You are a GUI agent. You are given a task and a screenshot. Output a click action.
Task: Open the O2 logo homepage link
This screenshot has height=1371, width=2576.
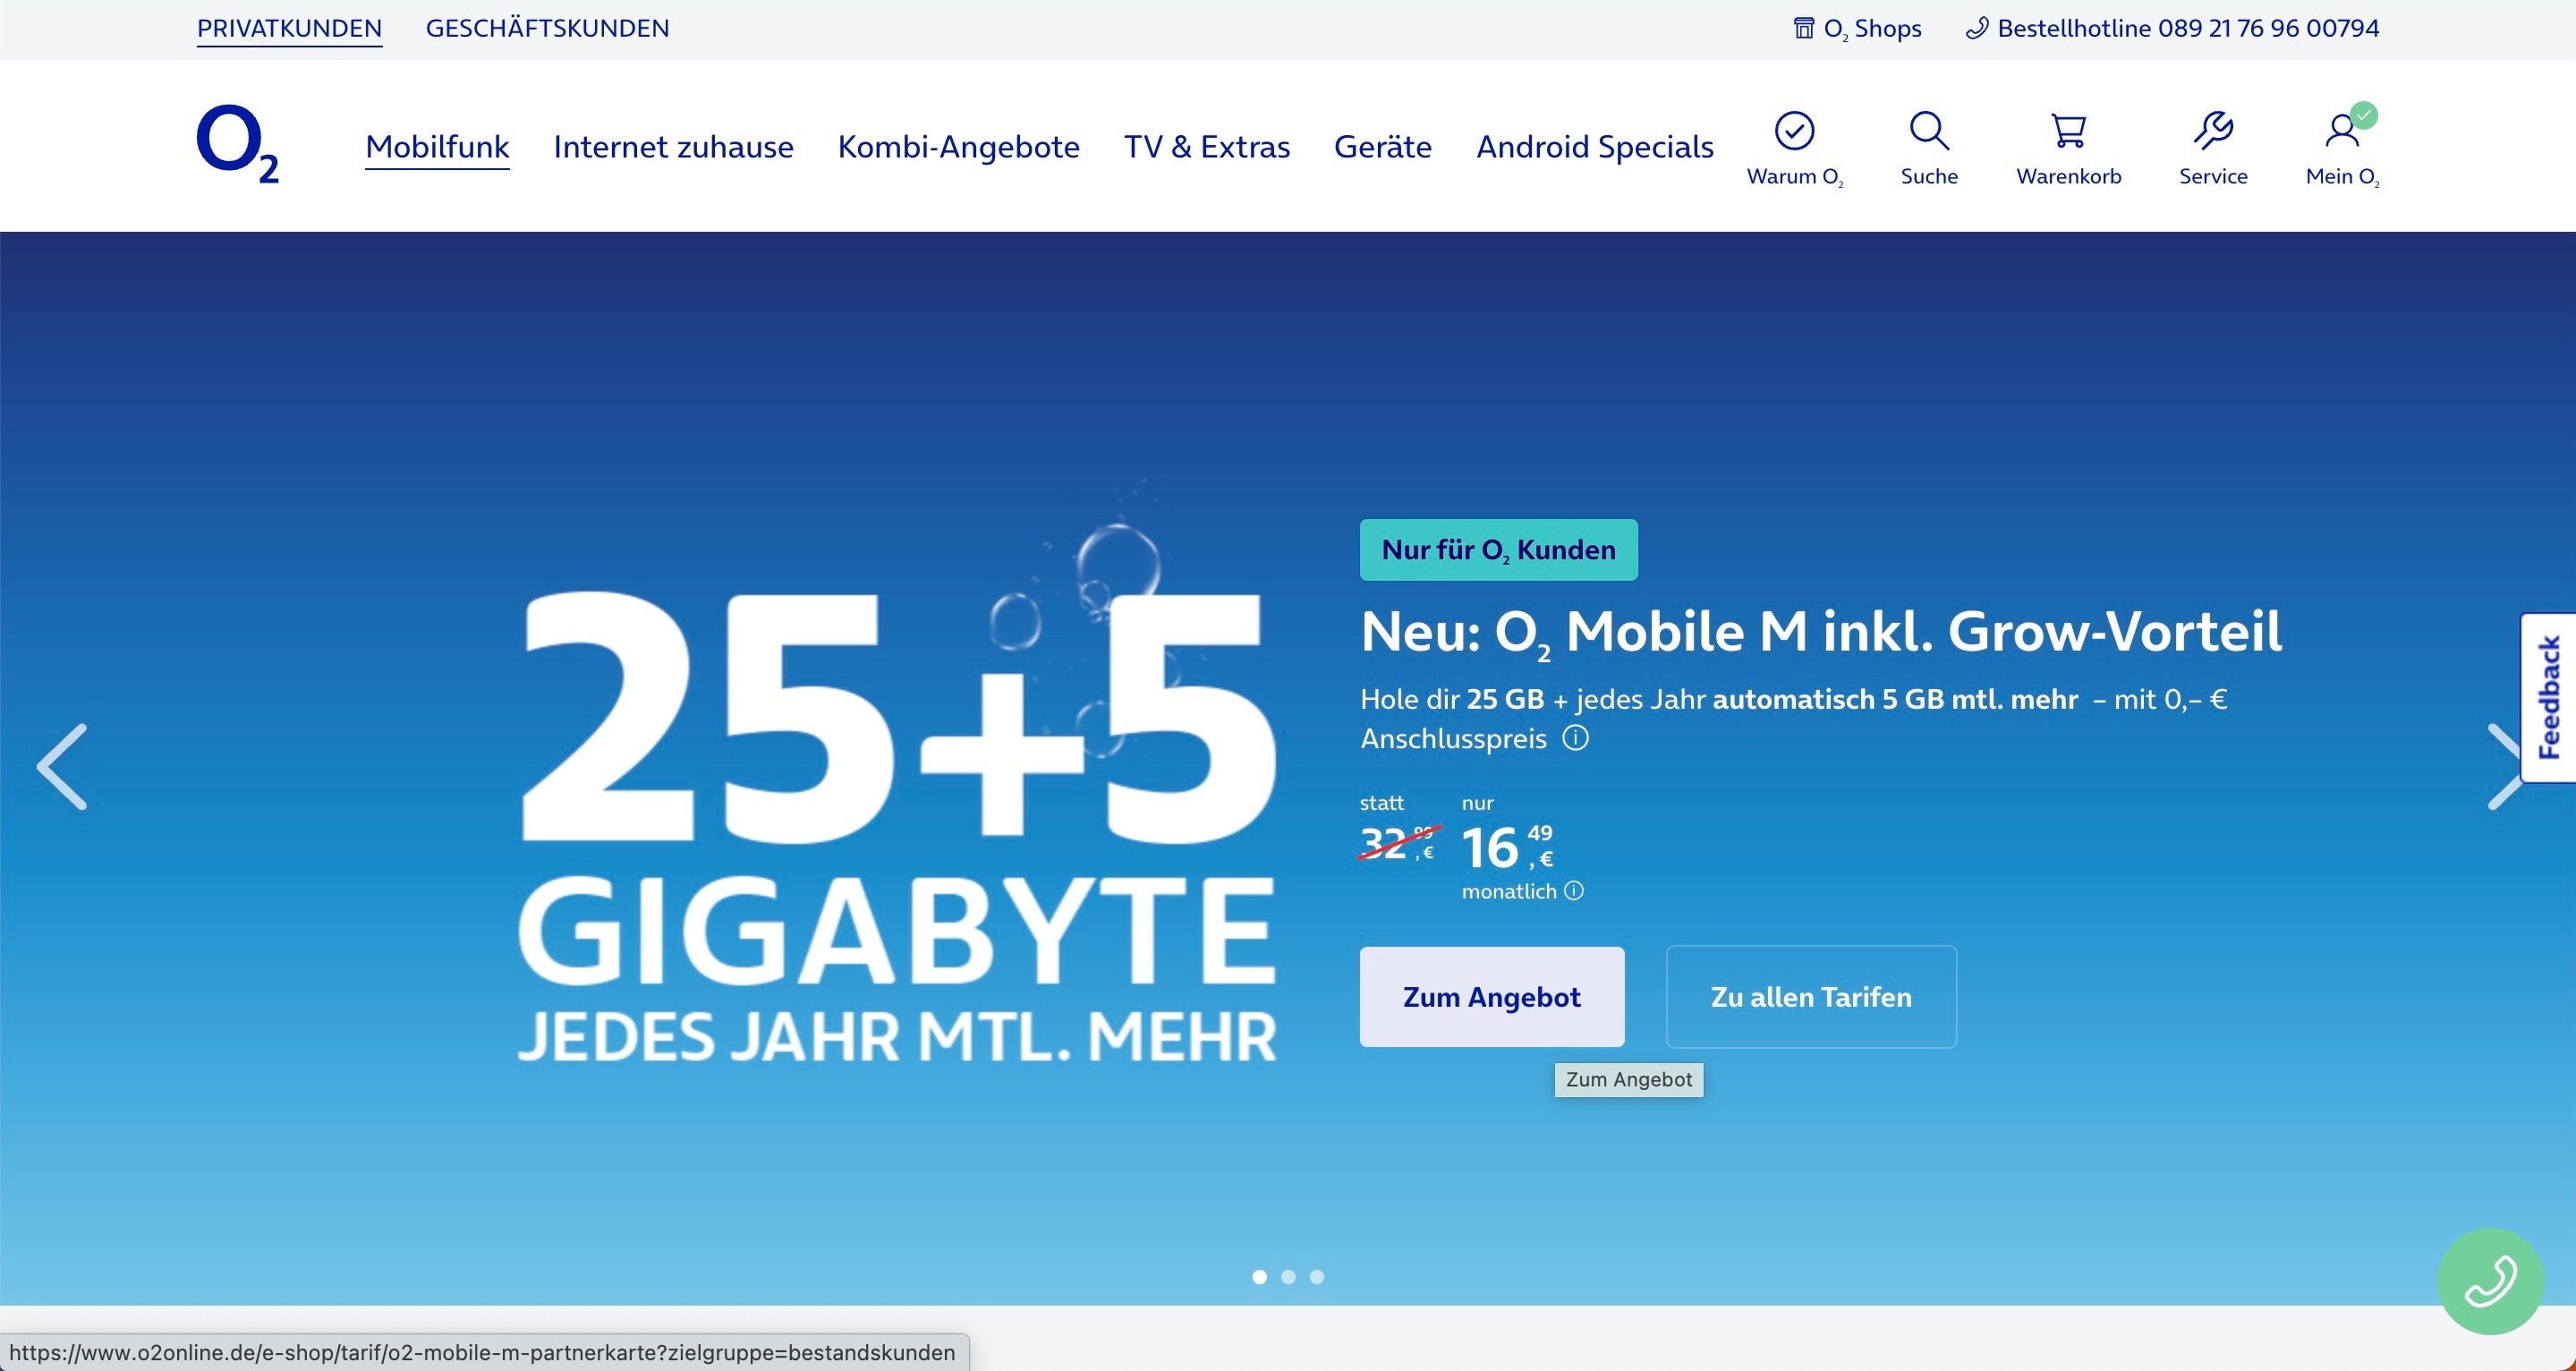point(238,144)
